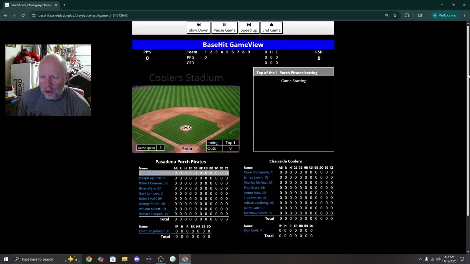Open Keith Lane, CF player link
The height and width of the screenshot is (264, 470).
click(254, 208)
